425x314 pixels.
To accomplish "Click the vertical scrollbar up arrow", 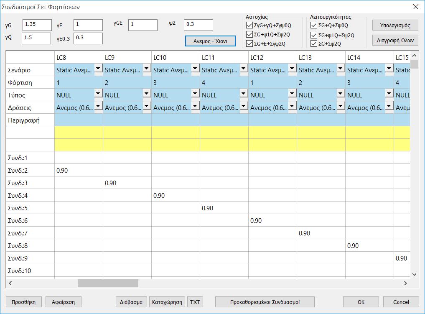I will [x=415, y=56].
